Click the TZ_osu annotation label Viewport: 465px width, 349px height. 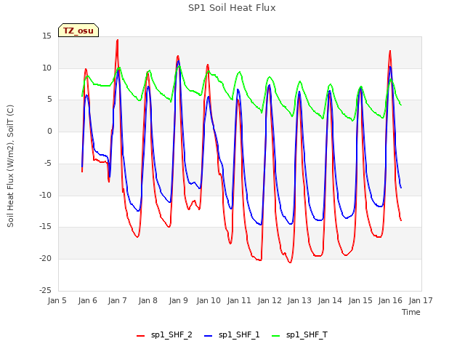pyautogui.click(x=78, y=31)
